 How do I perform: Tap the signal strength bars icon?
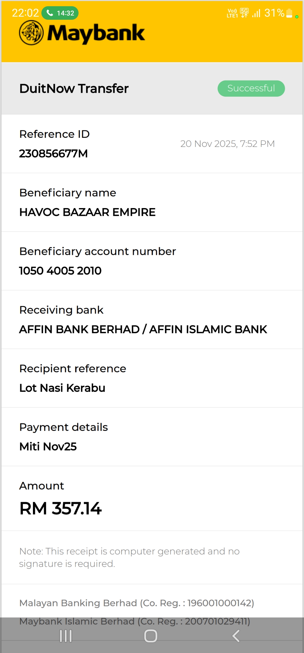(x=256, y=13)
